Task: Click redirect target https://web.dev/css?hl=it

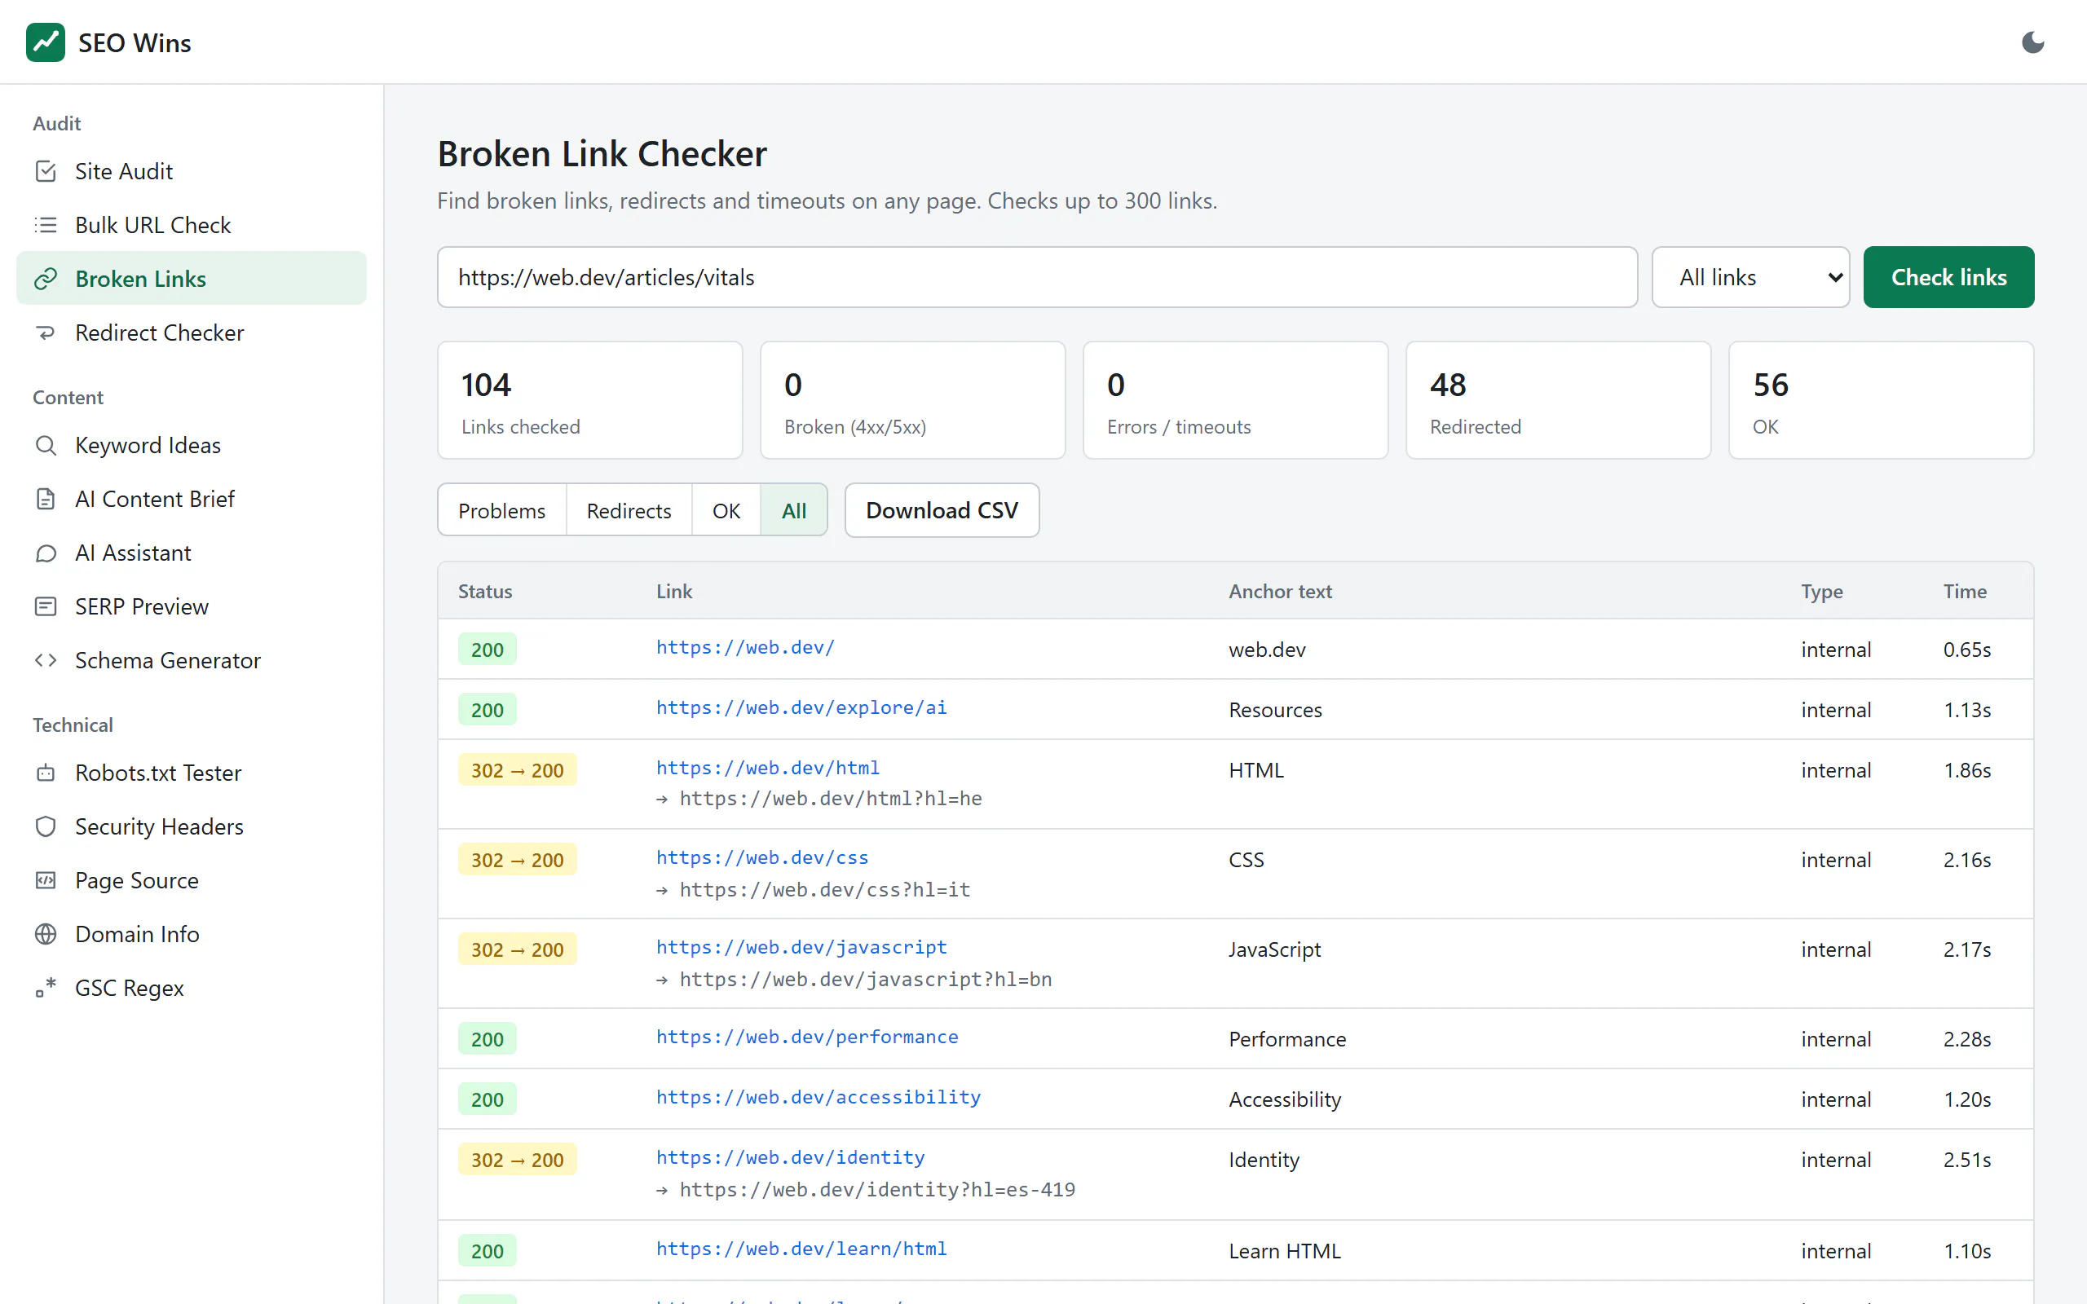Action: pos(824,890)
